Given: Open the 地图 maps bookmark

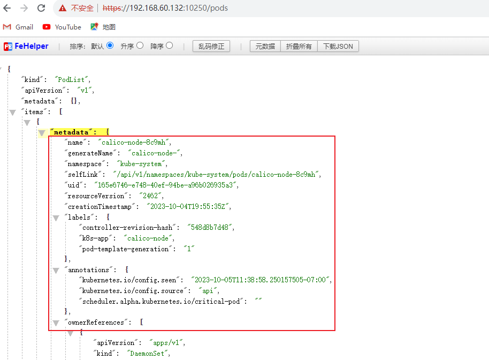Looking at the screenshot, I should 103,27.
